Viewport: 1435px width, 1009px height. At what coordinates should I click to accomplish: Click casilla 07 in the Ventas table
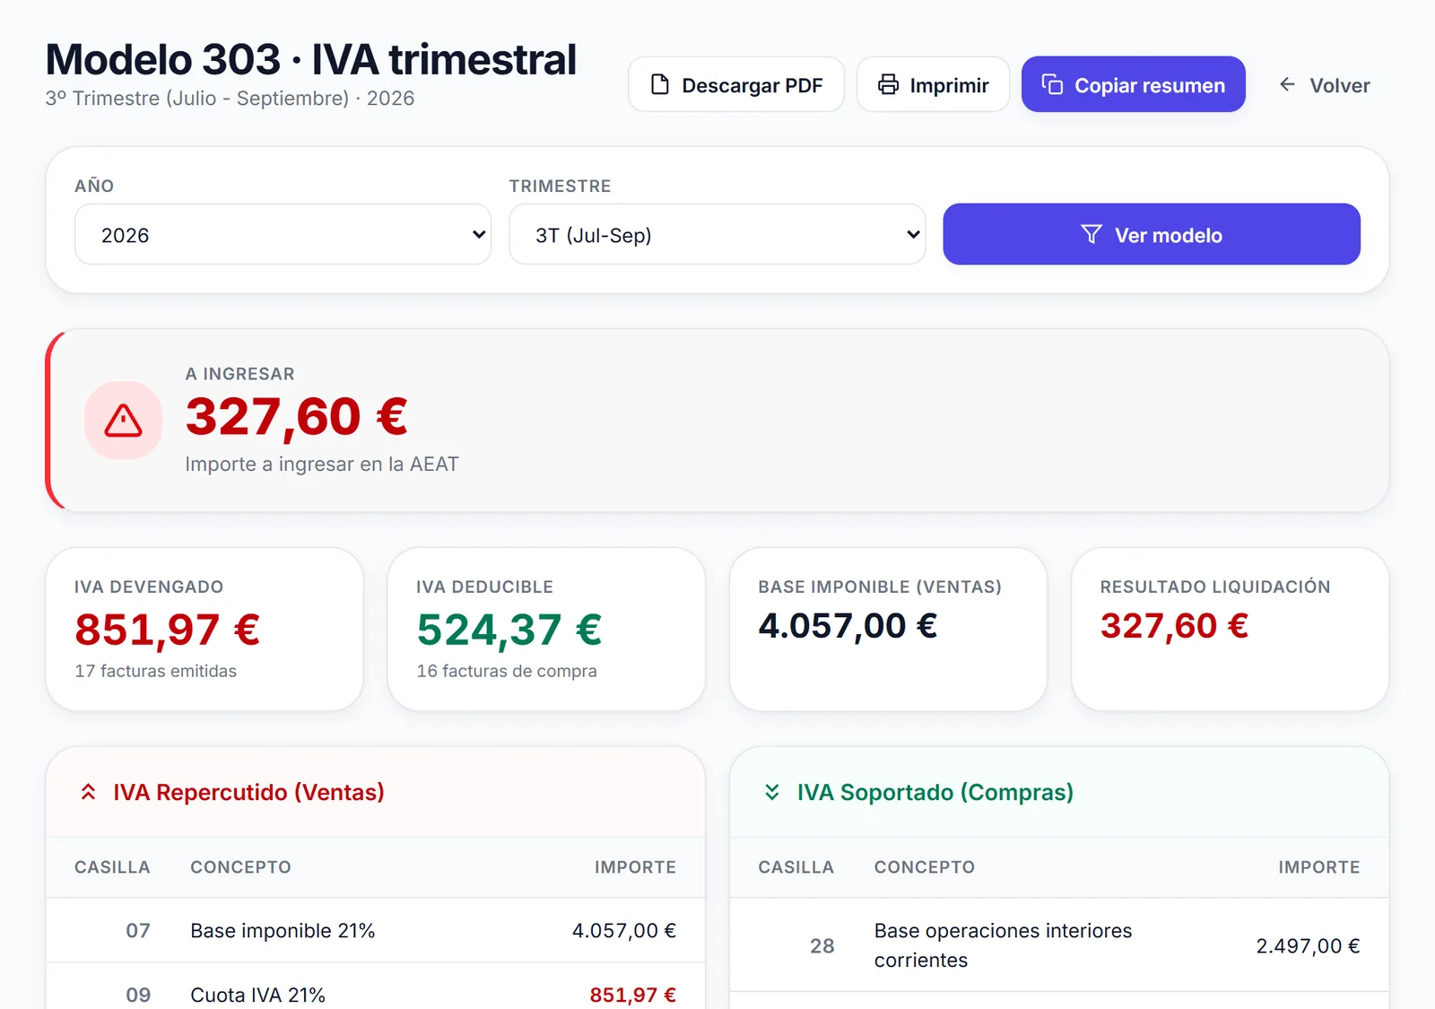(138, 931)
